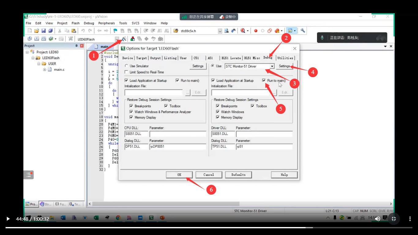
Task: Enable Limit Speed to Real-Time checkbox
Action: 127,72
